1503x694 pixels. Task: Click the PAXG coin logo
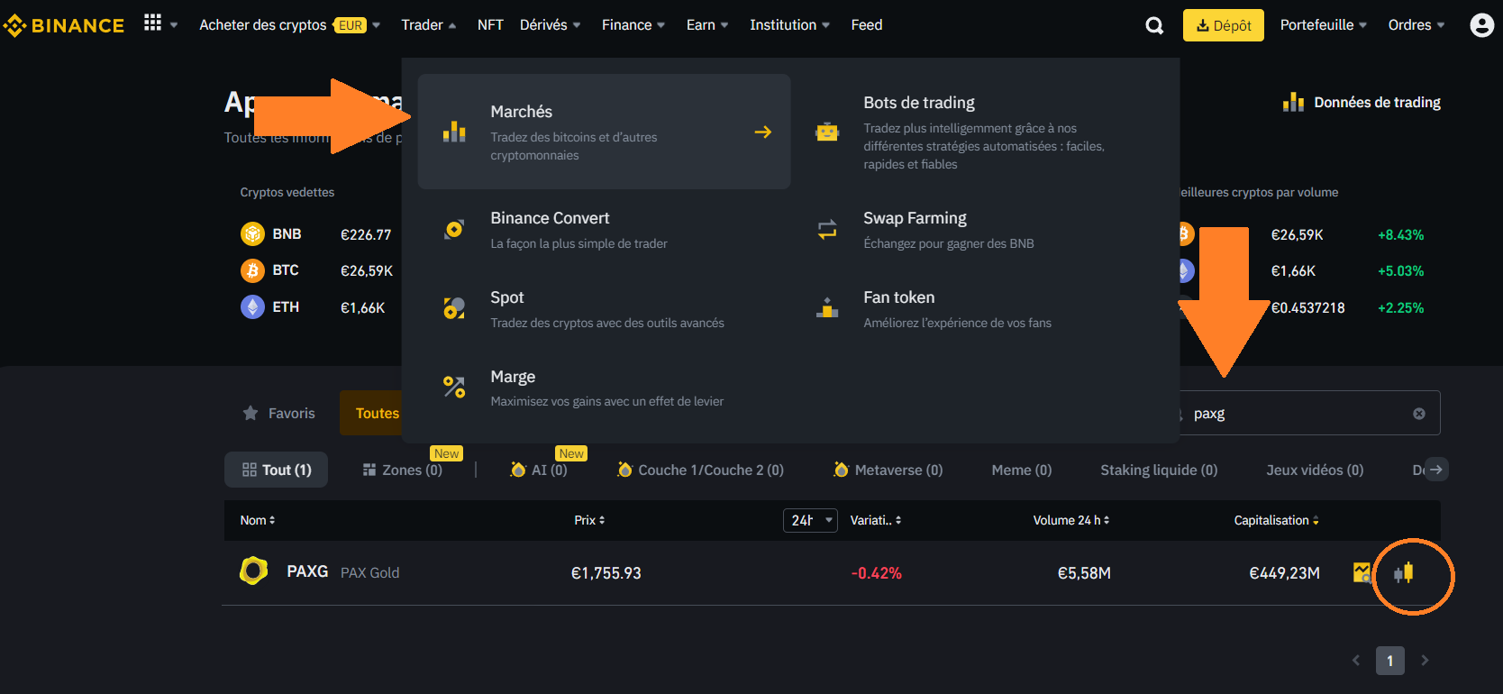(254, 571)
